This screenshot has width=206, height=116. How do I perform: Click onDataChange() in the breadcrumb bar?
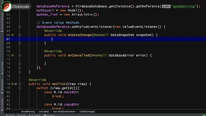click(x=87, y=111)
